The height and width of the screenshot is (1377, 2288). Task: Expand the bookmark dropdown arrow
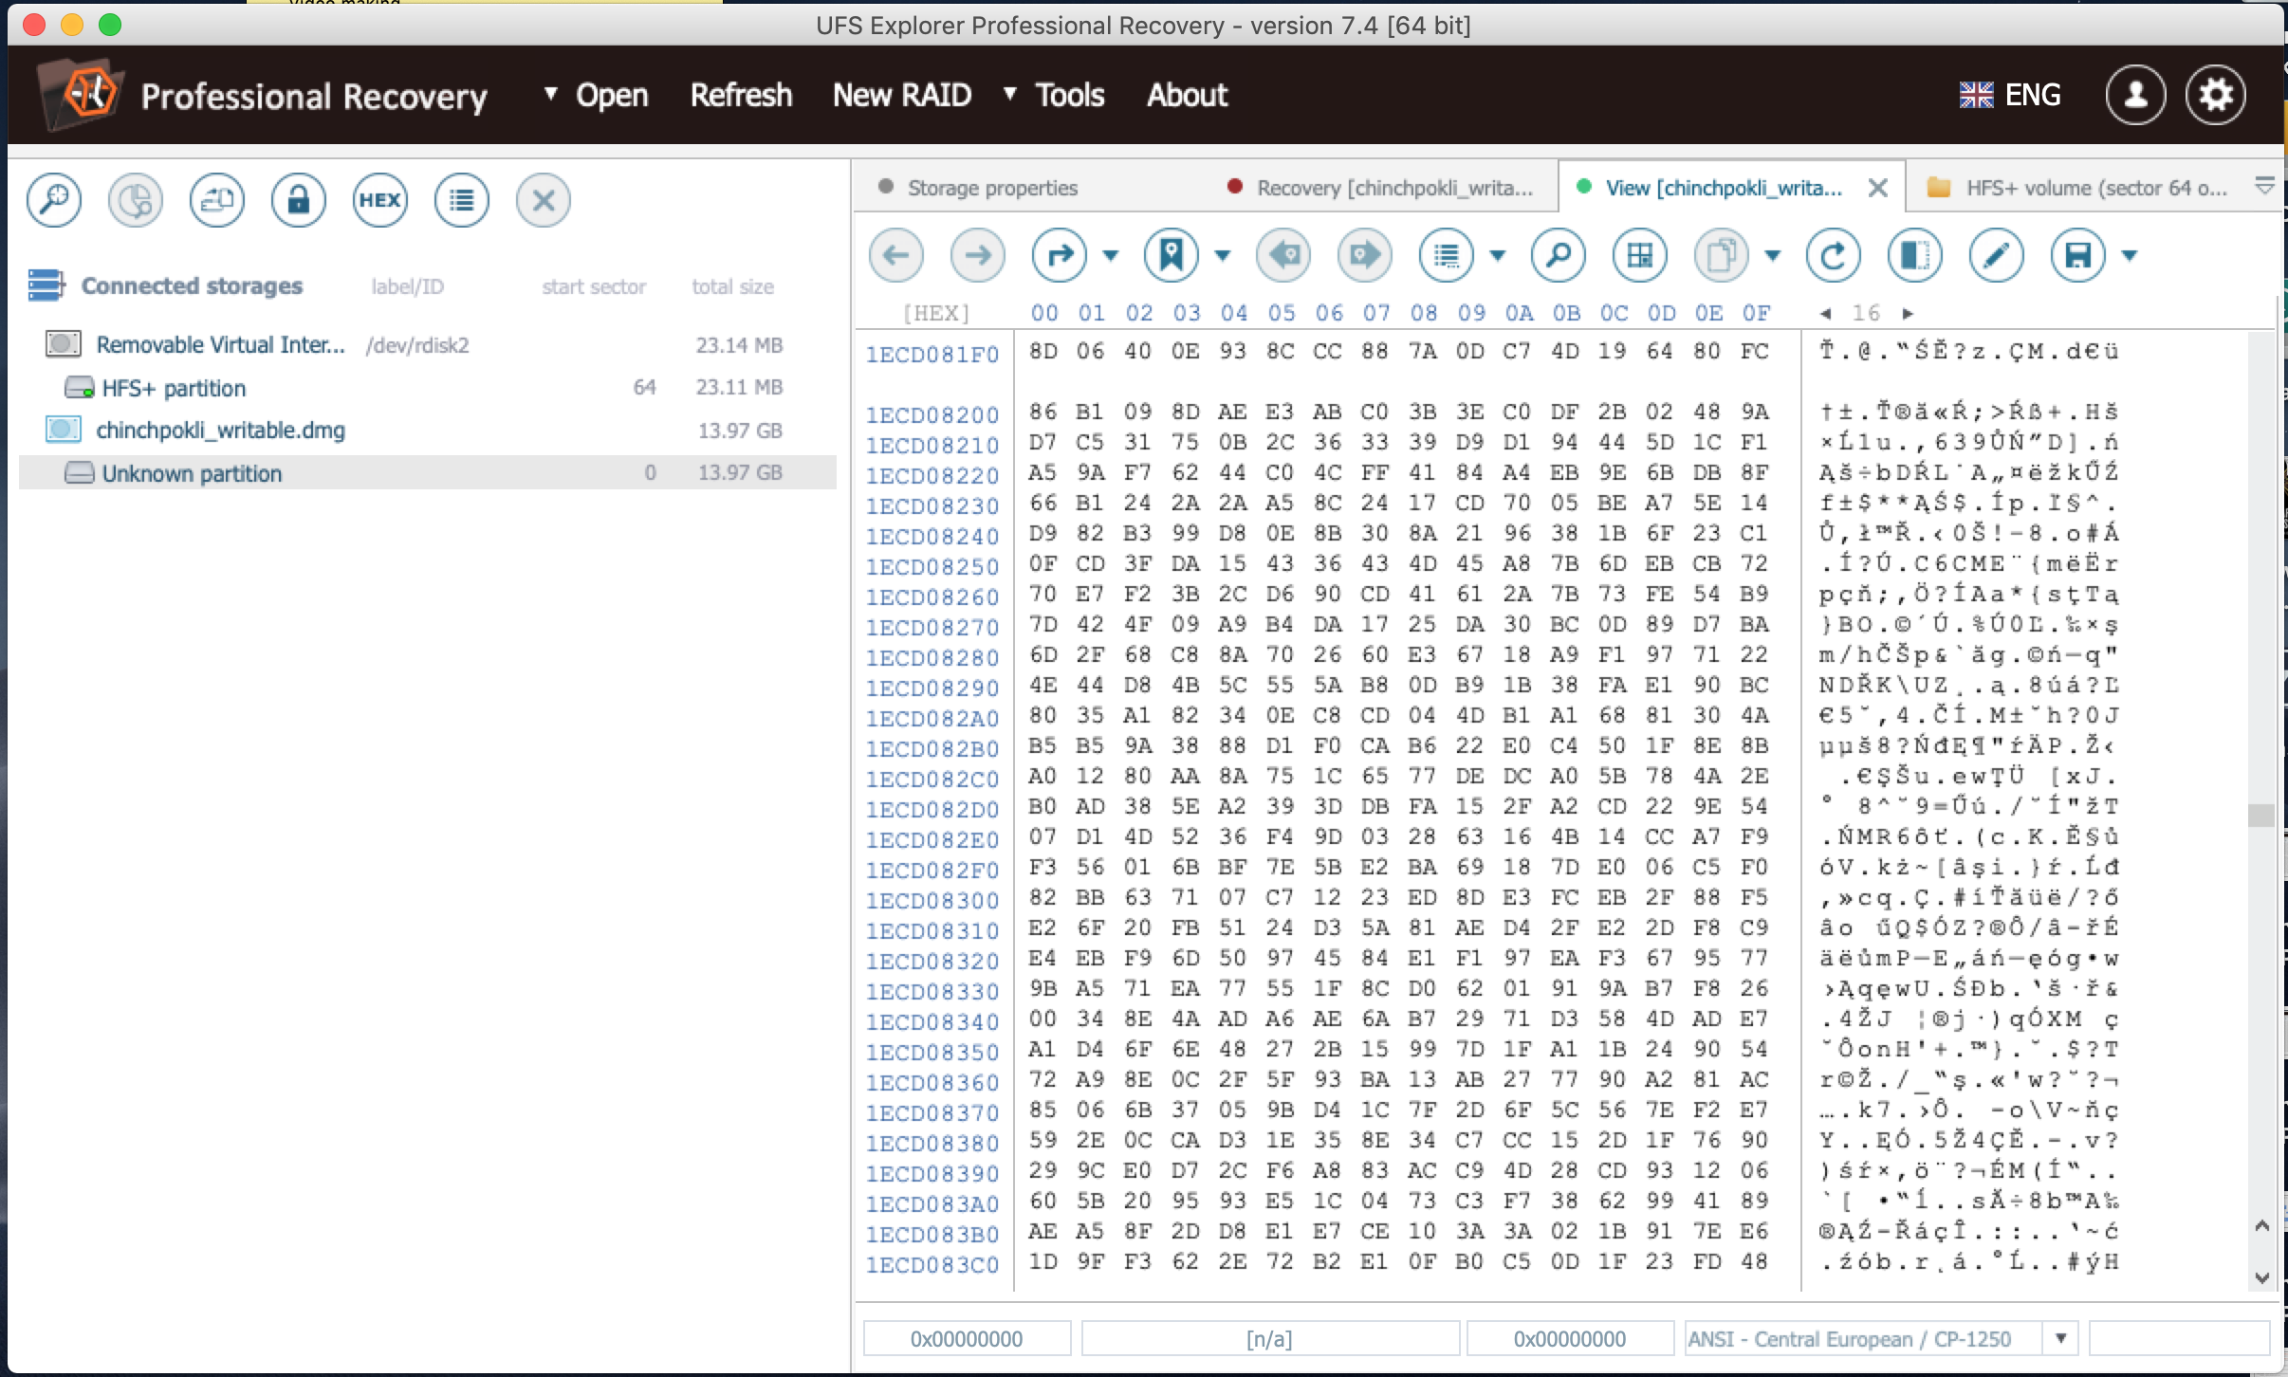(1223, 255)
